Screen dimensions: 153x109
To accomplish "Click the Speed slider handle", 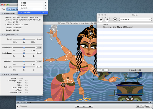I will [x=24, y=39].
